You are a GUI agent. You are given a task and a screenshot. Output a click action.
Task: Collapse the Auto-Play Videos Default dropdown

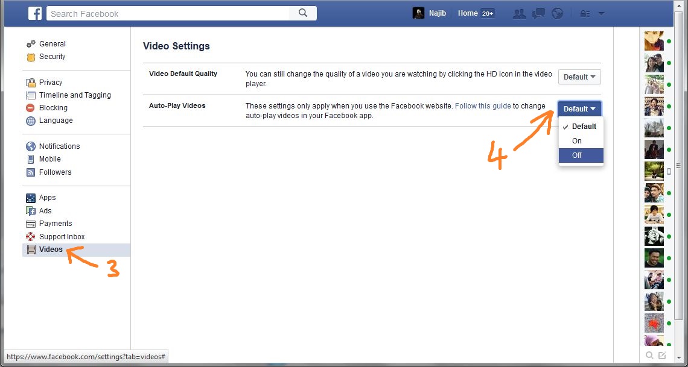[579, 109]
